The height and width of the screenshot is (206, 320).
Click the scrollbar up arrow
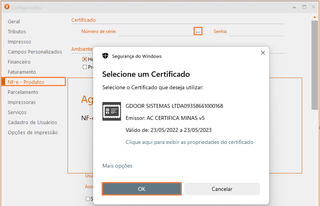coord(315,17)
